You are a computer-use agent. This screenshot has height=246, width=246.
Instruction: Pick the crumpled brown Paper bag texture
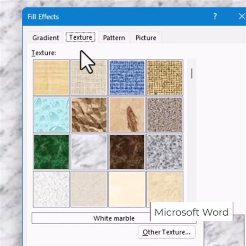point(89,115)
